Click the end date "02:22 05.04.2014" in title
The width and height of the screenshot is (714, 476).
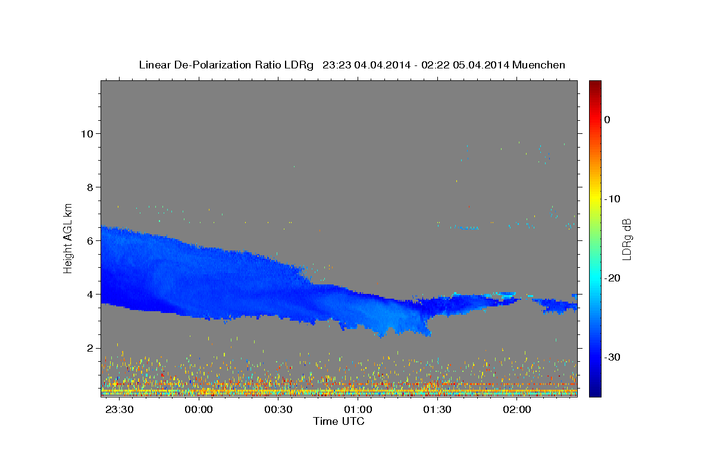pyautogui.click(x=465, y=65)
